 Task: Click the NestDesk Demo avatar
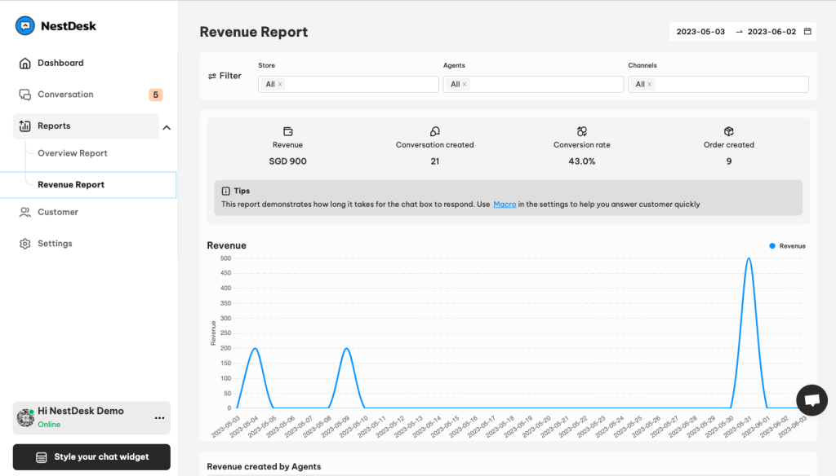pos(25,418)
